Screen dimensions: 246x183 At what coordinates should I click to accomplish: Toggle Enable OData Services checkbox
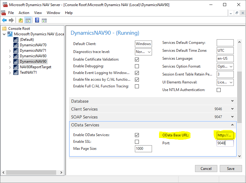coord(137,135)
